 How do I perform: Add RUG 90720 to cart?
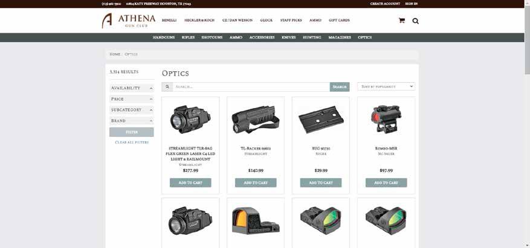(321, 183)
